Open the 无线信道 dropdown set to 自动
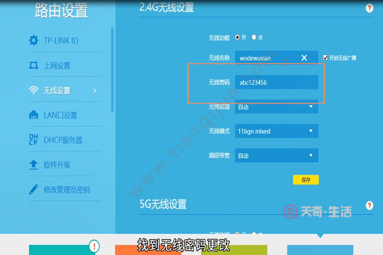Image resolution: width=383 pixels, height=255 pixels. pos(276,107)
